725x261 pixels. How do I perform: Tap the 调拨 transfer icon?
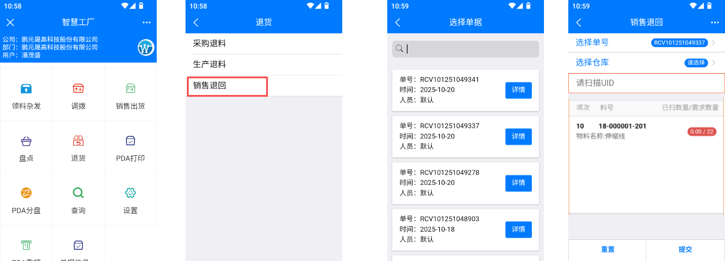click(x=78, y=89)
